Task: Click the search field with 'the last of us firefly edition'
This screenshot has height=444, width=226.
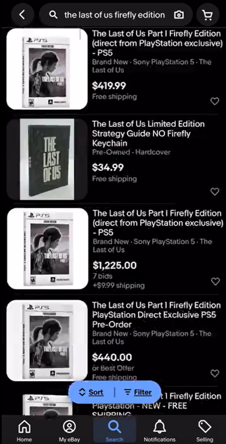Action: tap(114, 15)
